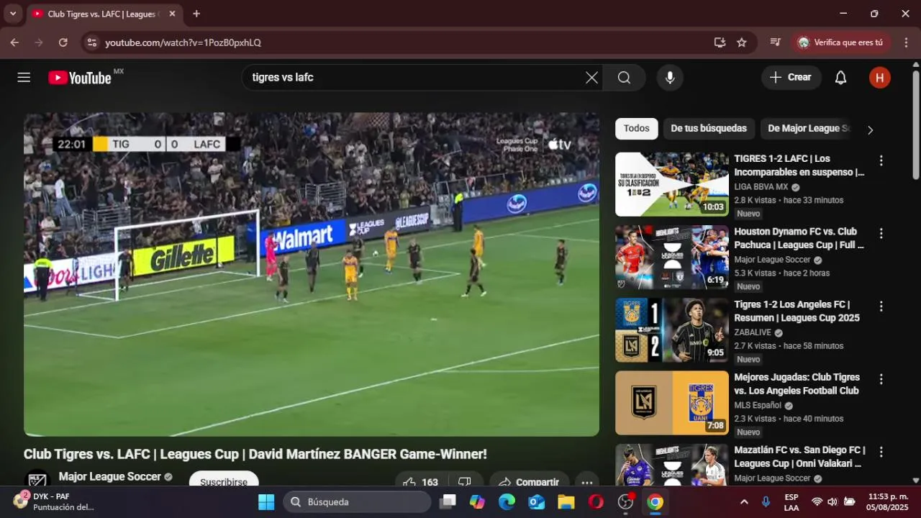This screenshot has width=921, height=518.
Task: Bookmark this page with star icon
Action: click(x=742, y=42)
